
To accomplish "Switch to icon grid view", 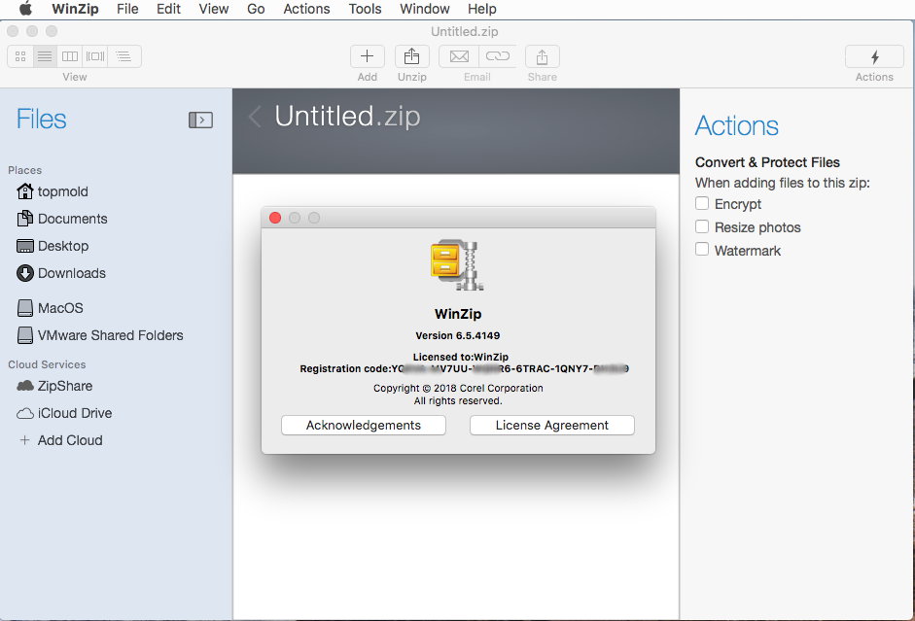I will [x=20, y=56].
